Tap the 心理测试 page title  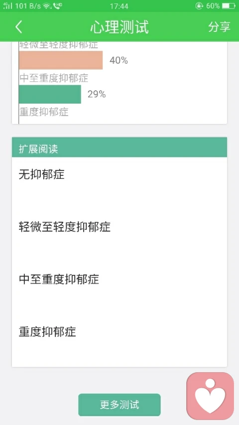[119, 27]
